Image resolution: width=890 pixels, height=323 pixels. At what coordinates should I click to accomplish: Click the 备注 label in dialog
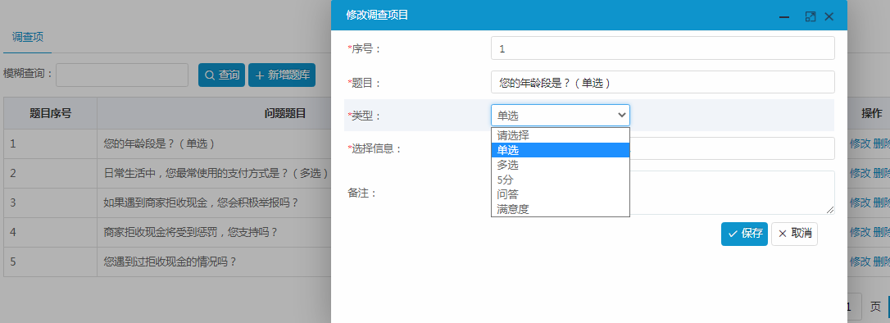[x=362, y=193]
